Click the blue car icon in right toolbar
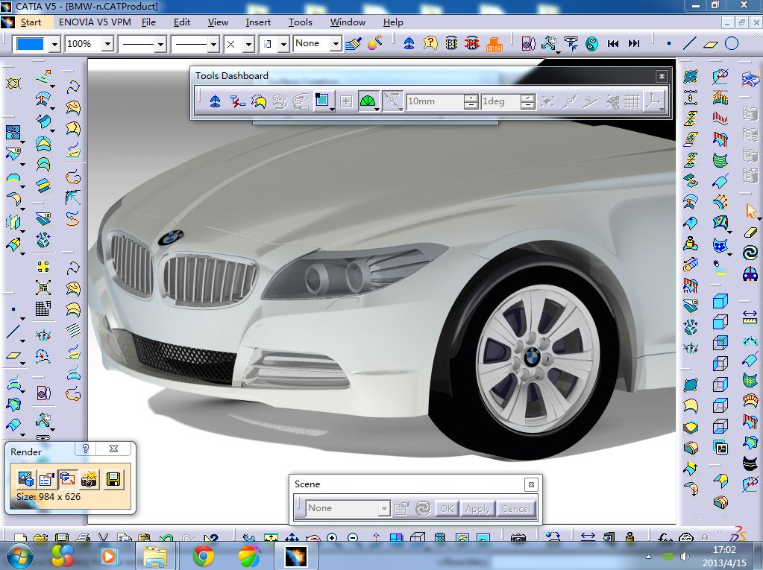Screen dimensions: 763x570 tap(750, 274)
